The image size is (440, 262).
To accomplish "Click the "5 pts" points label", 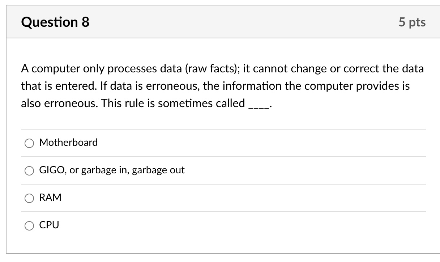I will [x=412, y=22].
